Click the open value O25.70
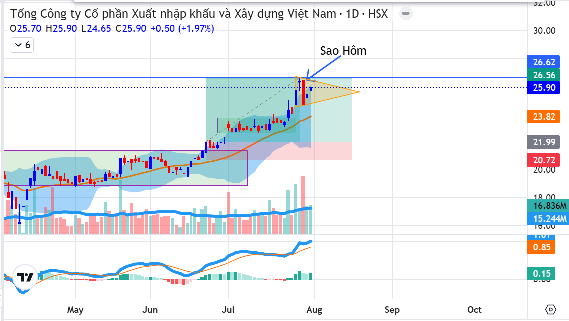The height and width of the screenshot is (321, 569). (26, 28)
